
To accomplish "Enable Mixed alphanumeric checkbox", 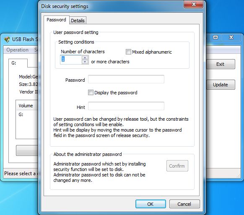I will [x=128, y=52].
